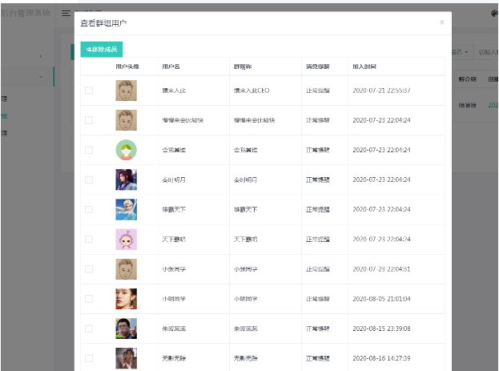Select nickname cell 无影无踪
The height and width of the screenshot is (371, 499).
246,358
